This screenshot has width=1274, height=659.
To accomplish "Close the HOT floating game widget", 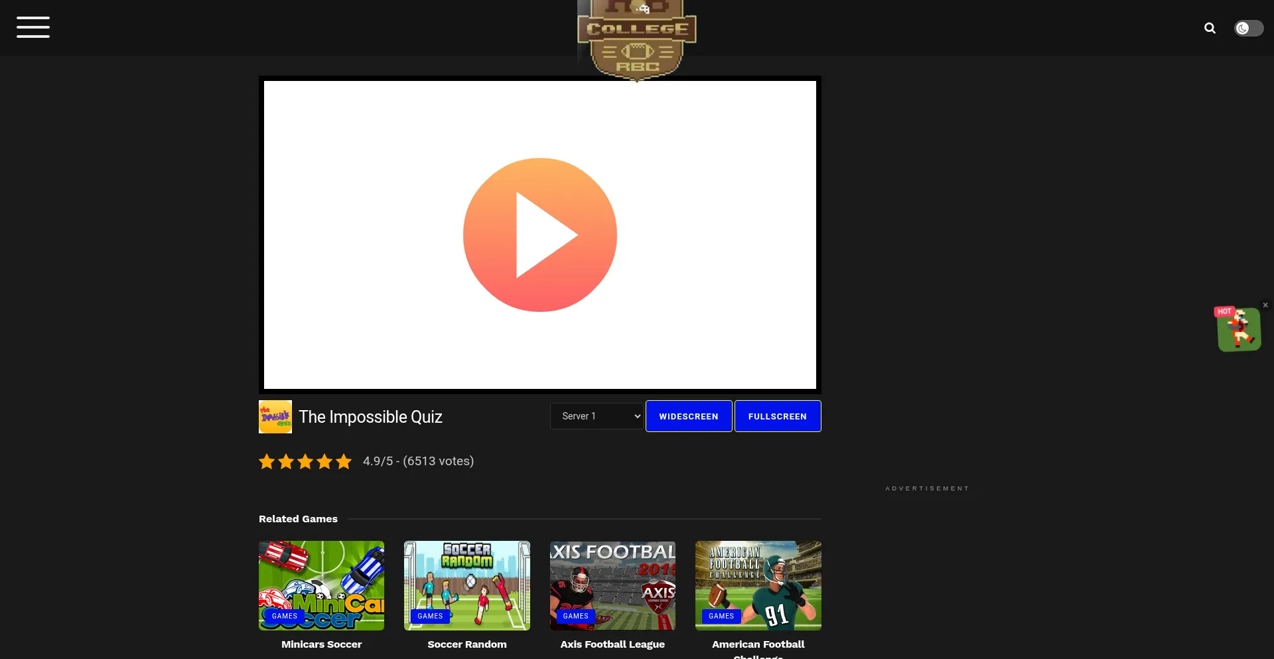I will pyautogui.click(x=1265, y=305).
